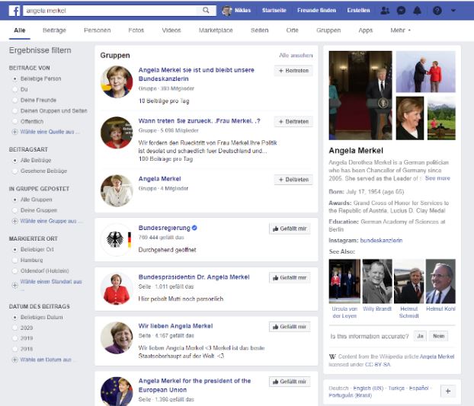The height and width of the screenshot is (406, 474).
Task: Select Öffentlich radio button
Action: click(x=14, y=121)
